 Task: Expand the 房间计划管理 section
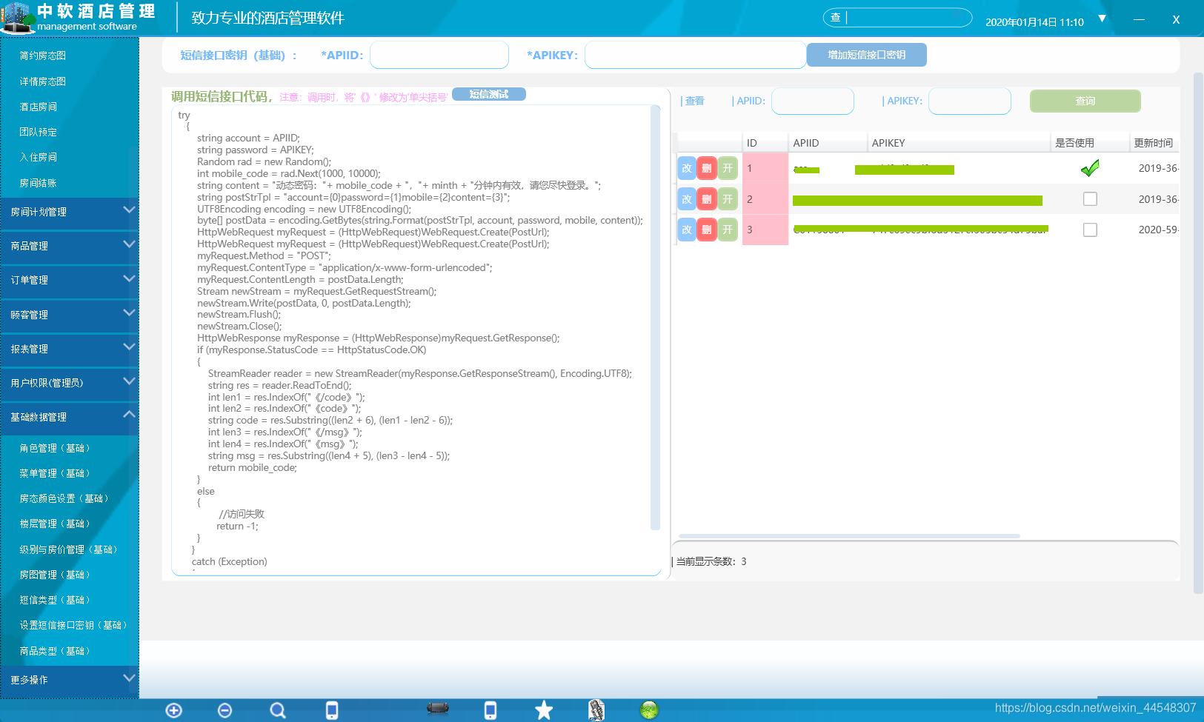[x=70, y=212]
